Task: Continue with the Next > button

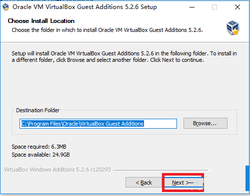Action: pos(183,183)
